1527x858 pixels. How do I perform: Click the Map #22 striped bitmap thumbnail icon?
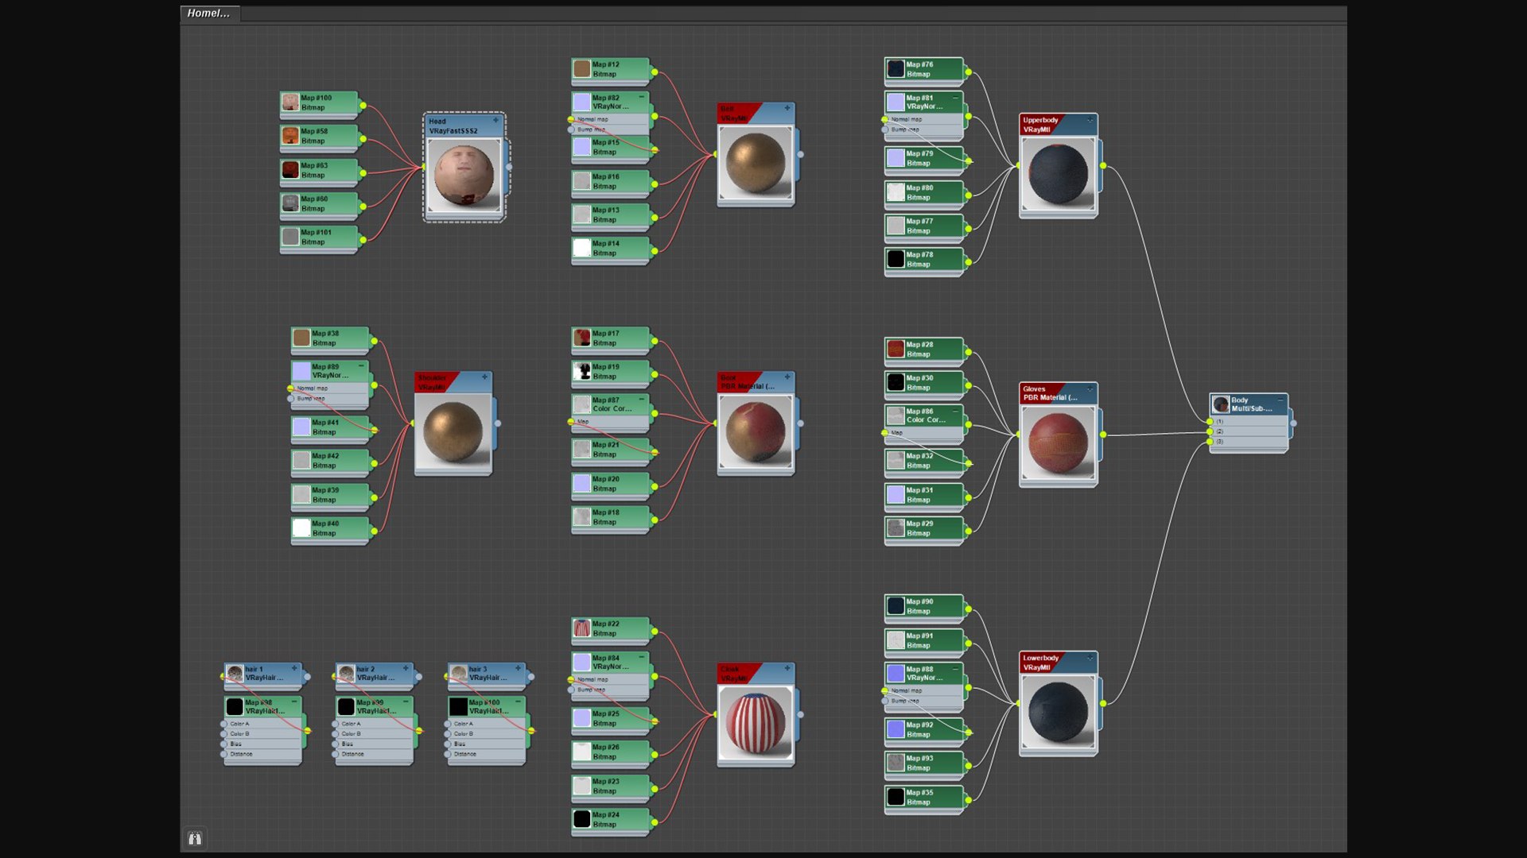(582, 628)
